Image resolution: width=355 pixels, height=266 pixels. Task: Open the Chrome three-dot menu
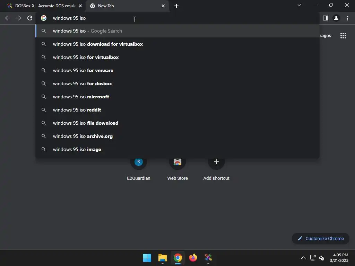pyautogui.click(x=347, y=18)
